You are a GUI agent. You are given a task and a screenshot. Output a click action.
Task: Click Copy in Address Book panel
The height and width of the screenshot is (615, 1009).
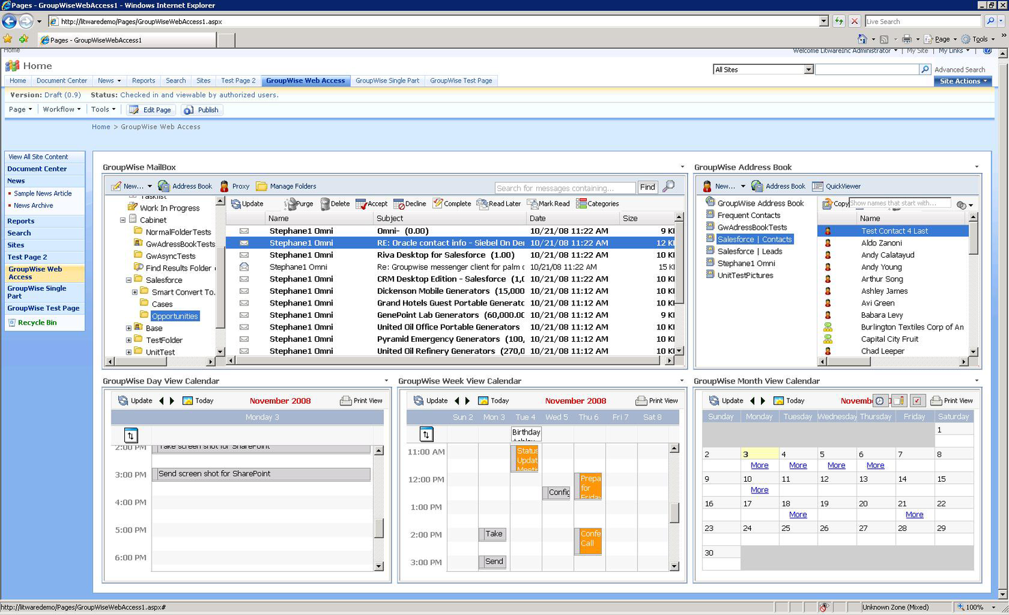(x=835, y=204)
